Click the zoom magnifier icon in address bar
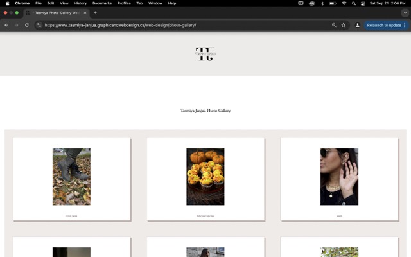Image resolution: width=411 pixels, height=257 pixels. (x=334, y=25)
